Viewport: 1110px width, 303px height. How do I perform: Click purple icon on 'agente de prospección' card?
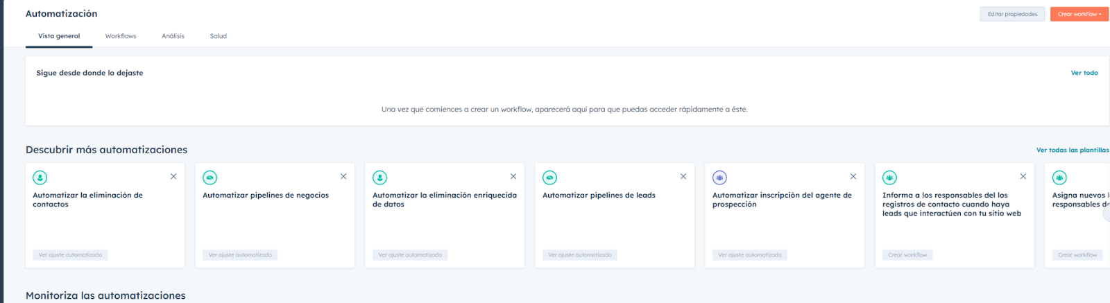point(719,178)
